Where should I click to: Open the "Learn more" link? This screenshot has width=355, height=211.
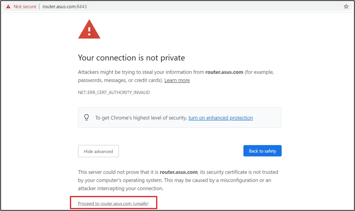coord(177,80)
